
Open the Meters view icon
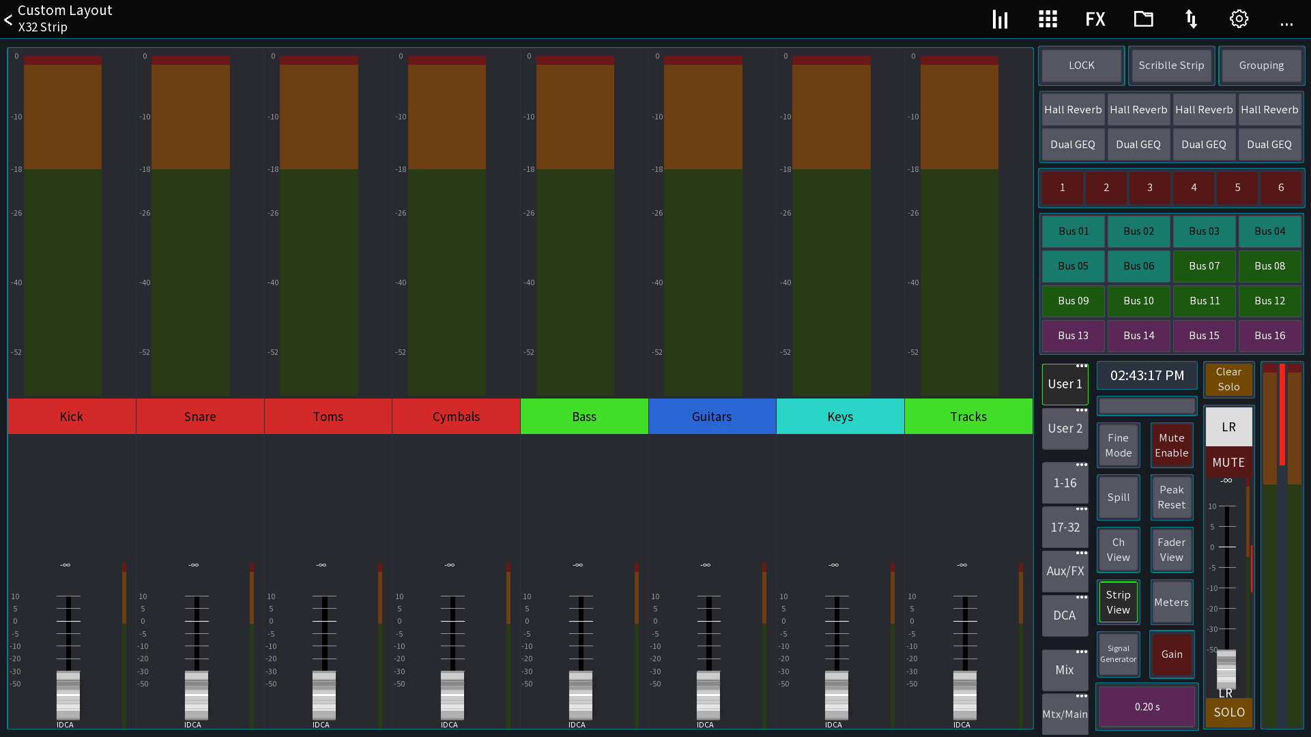click(x=999, y=18)
